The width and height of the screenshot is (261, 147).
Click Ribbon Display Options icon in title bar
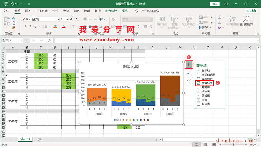pos(226,4)
